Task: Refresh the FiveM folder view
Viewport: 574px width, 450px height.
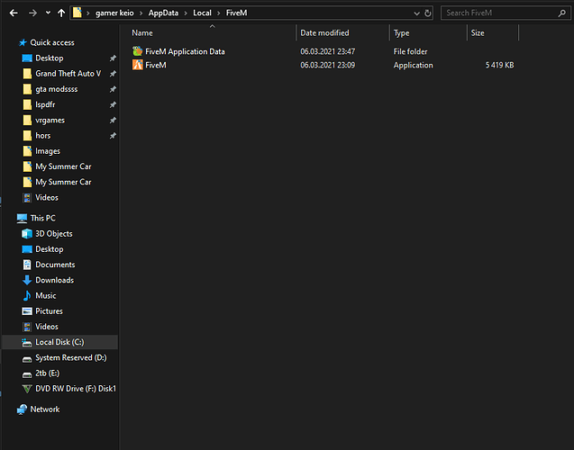Action: (427, 13)
